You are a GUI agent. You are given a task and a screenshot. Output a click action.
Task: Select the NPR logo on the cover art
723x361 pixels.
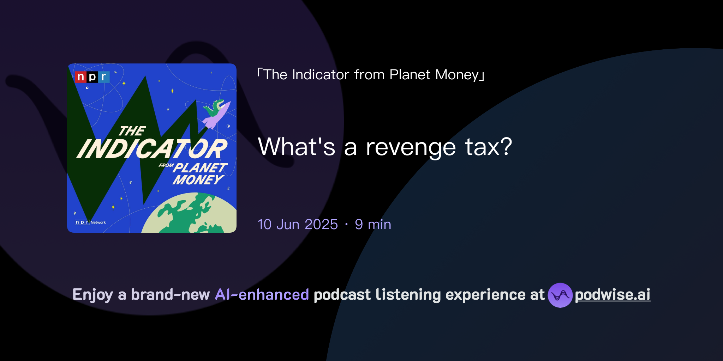click(x=92, y=78)
